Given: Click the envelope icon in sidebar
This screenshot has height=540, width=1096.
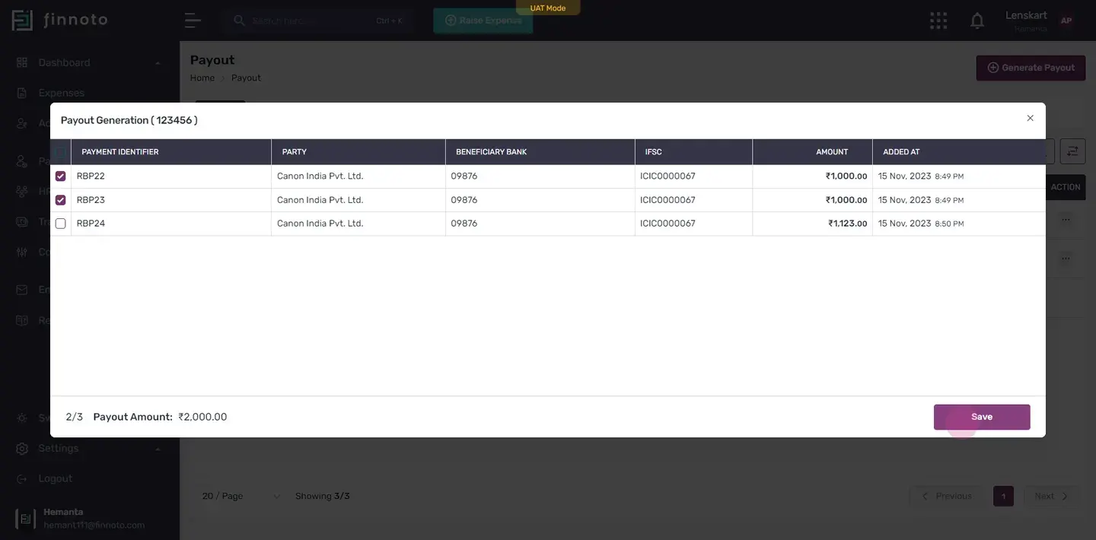Looking at the screenshot, I should (22, 290).
